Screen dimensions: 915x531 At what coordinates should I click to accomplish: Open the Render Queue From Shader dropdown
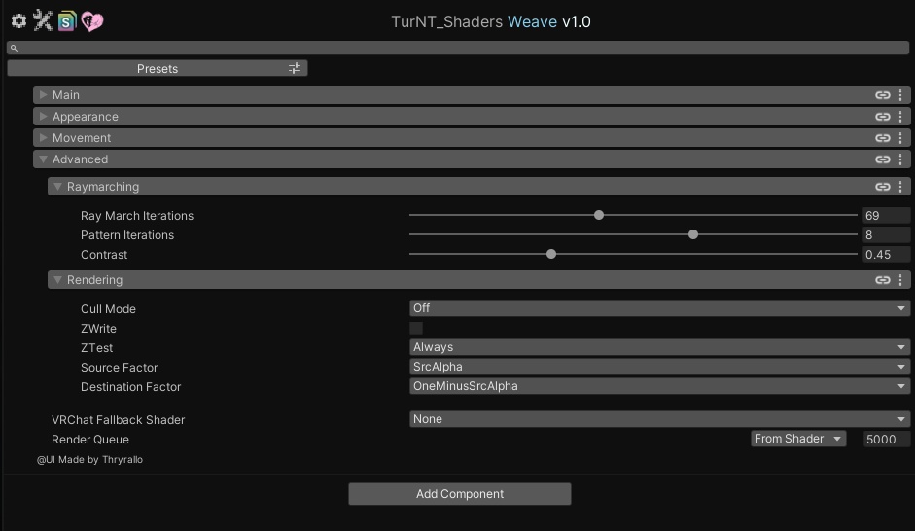[797, 439]
